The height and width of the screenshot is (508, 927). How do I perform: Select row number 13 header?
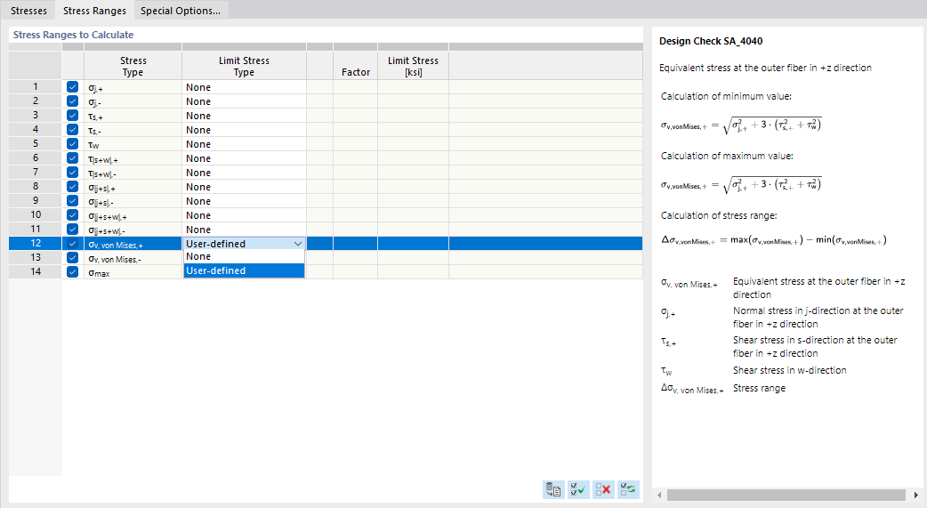pos(36,257)
